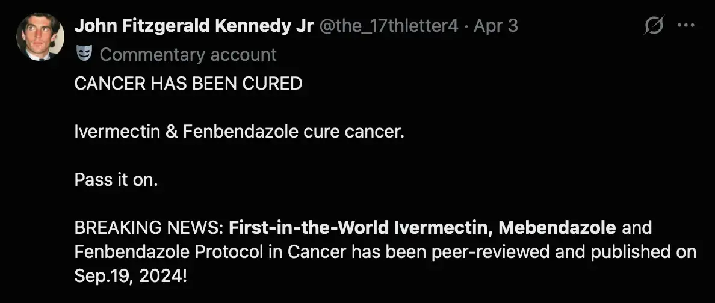Click the bold "First-in-the-World" phrase
This screenshot has width=715, height=303.
tap(309, 227)
